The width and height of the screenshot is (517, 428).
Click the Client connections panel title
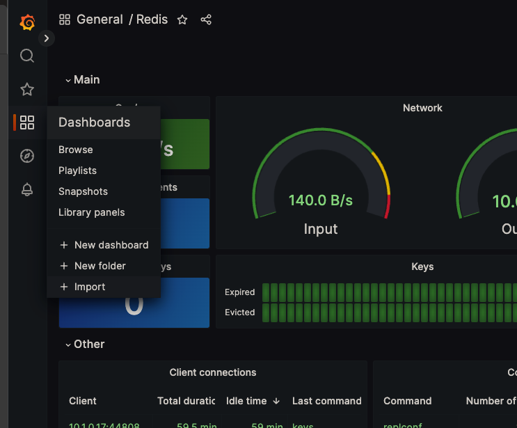pos(213,372)
